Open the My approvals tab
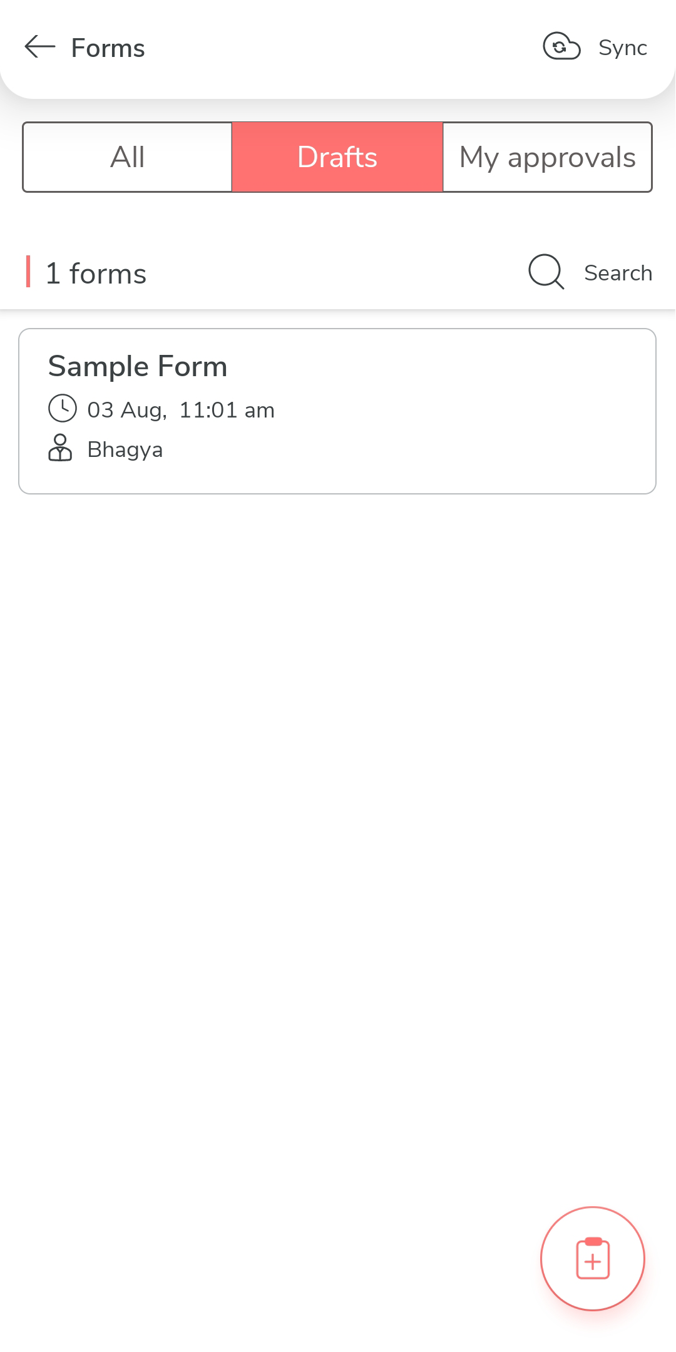The width and height of the screenshot is (676, 1352). click(x=547, y=157)
